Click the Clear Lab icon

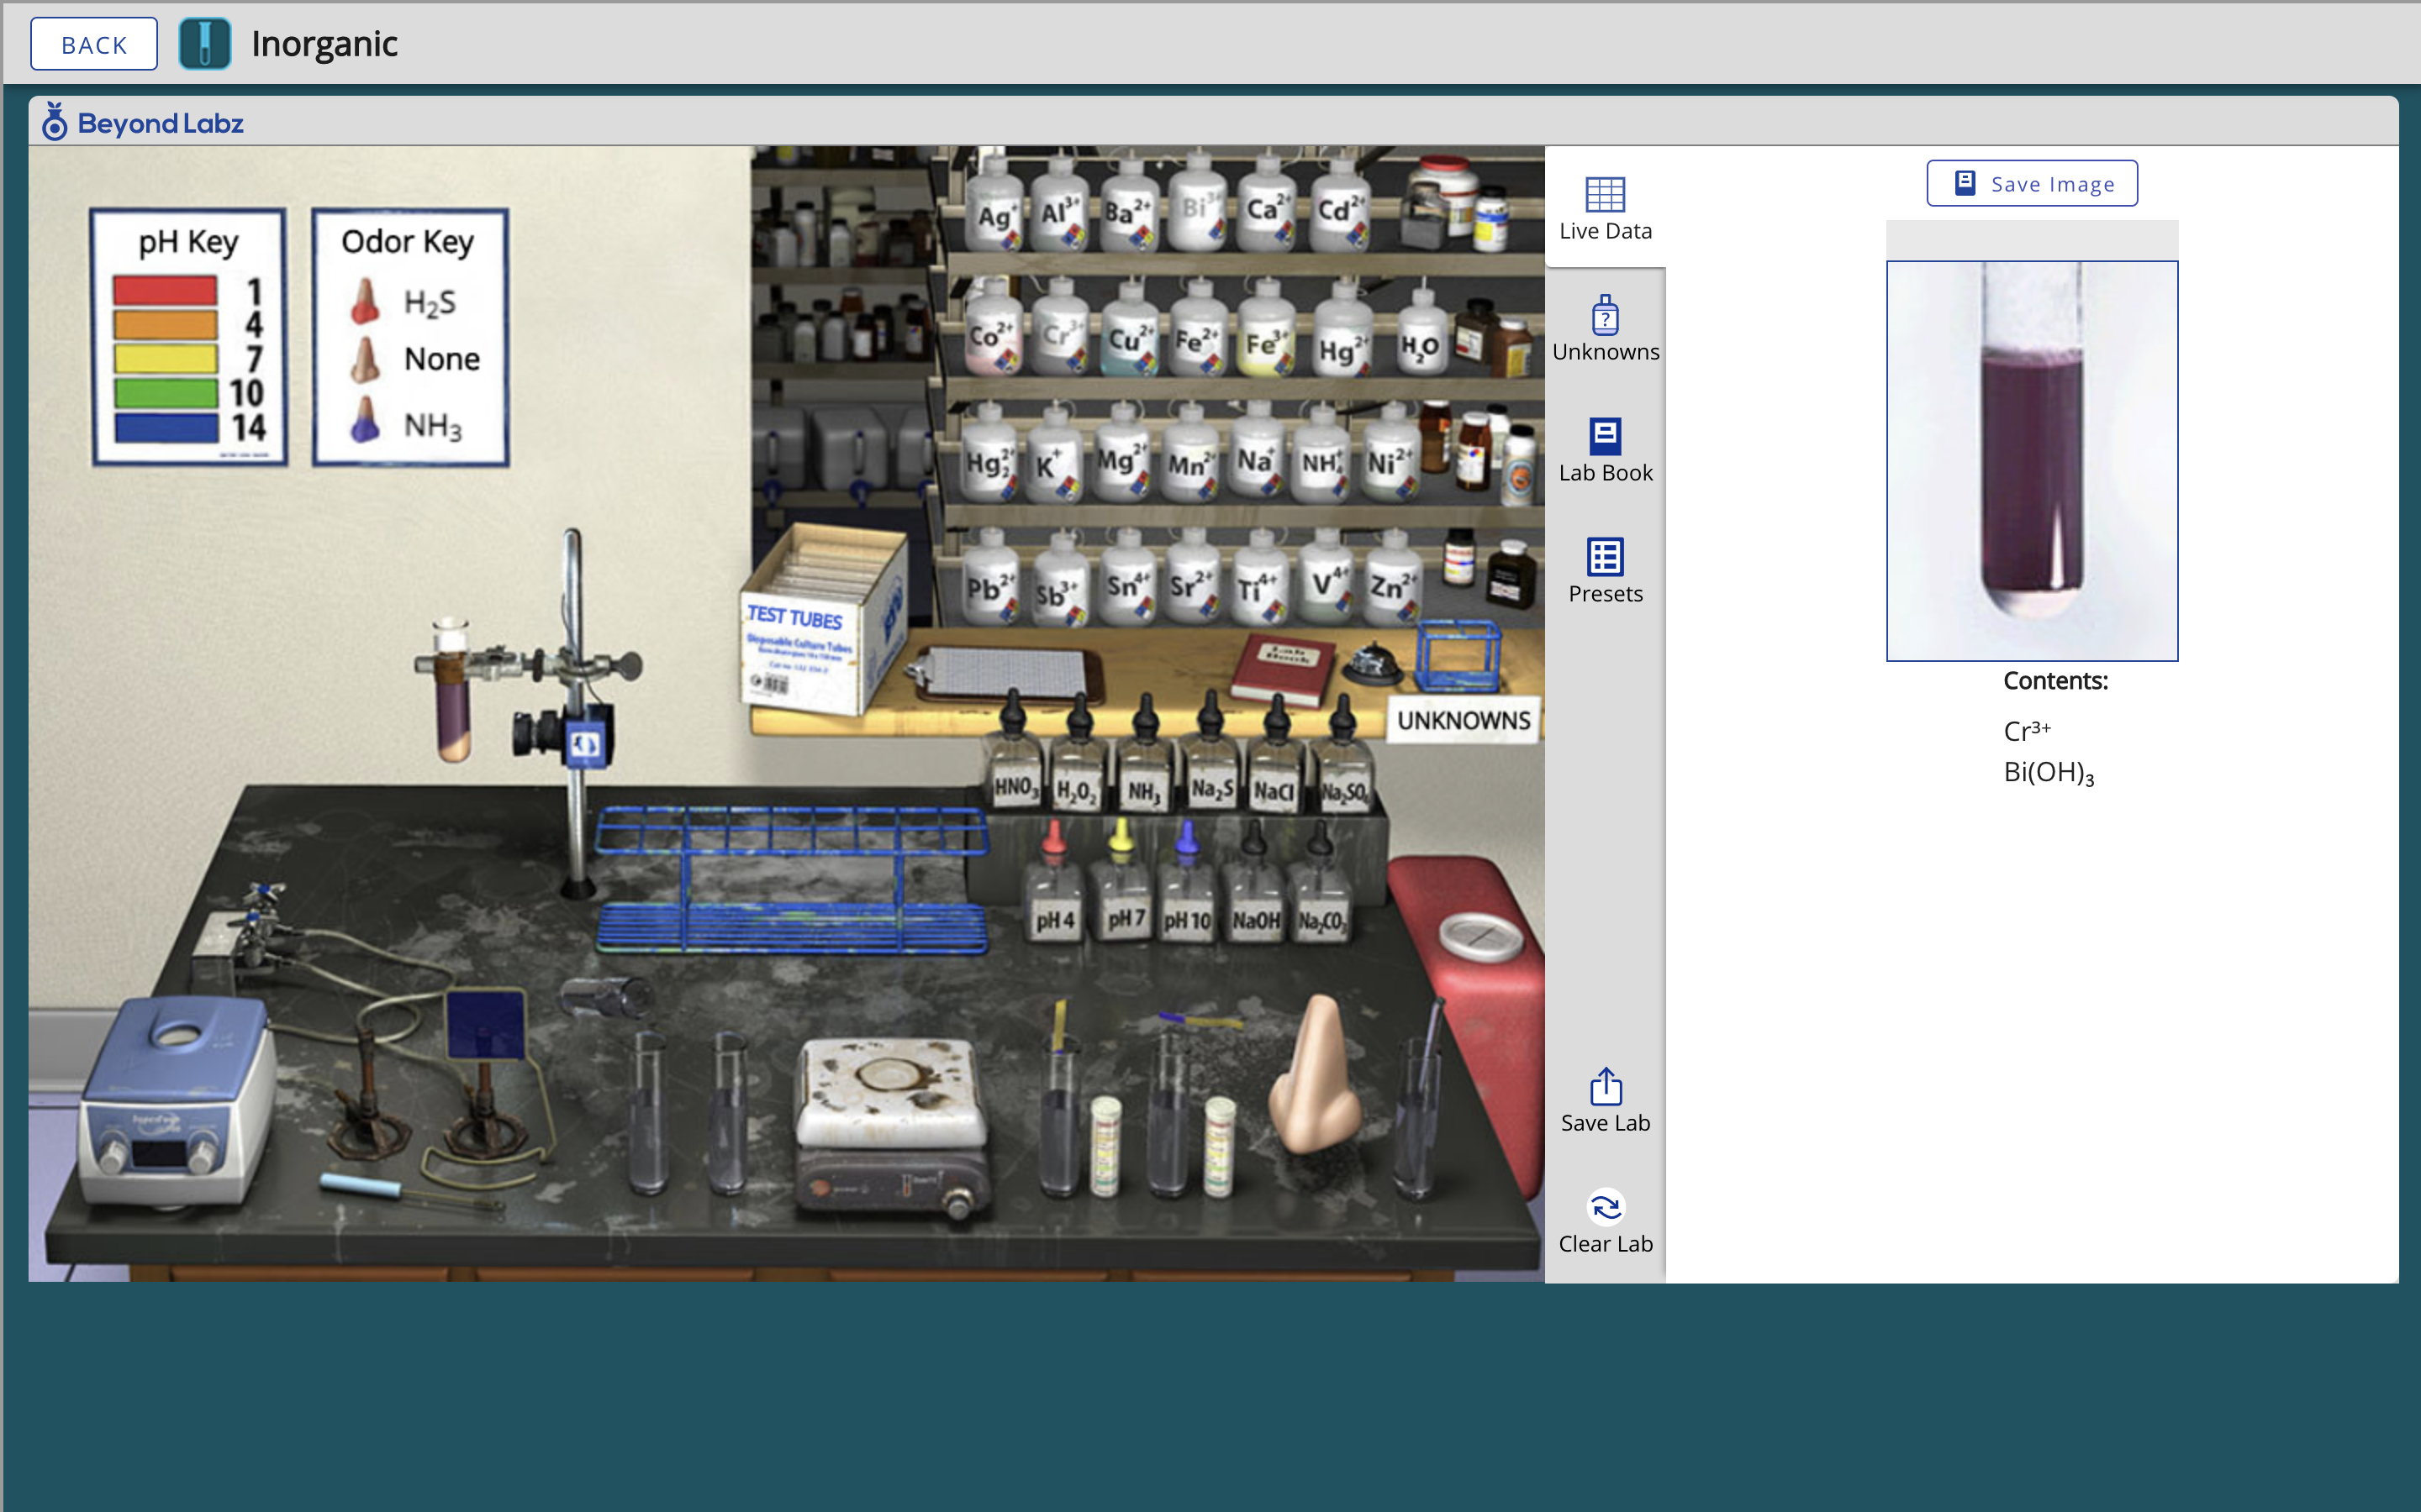1605,1221
